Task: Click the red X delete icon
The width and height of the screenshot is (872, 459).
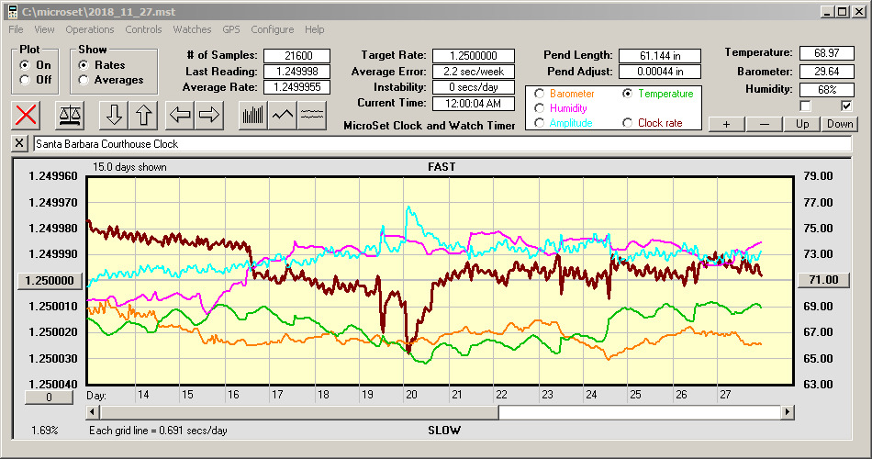Action: point(28,115)
